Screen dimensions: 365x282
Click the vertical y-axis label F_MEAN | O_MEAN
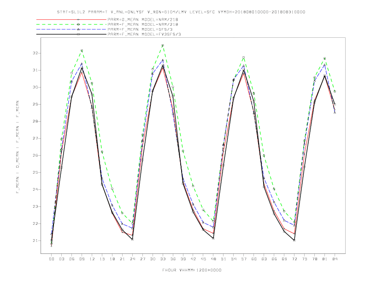pyautogui.click(x=18, y=147)
